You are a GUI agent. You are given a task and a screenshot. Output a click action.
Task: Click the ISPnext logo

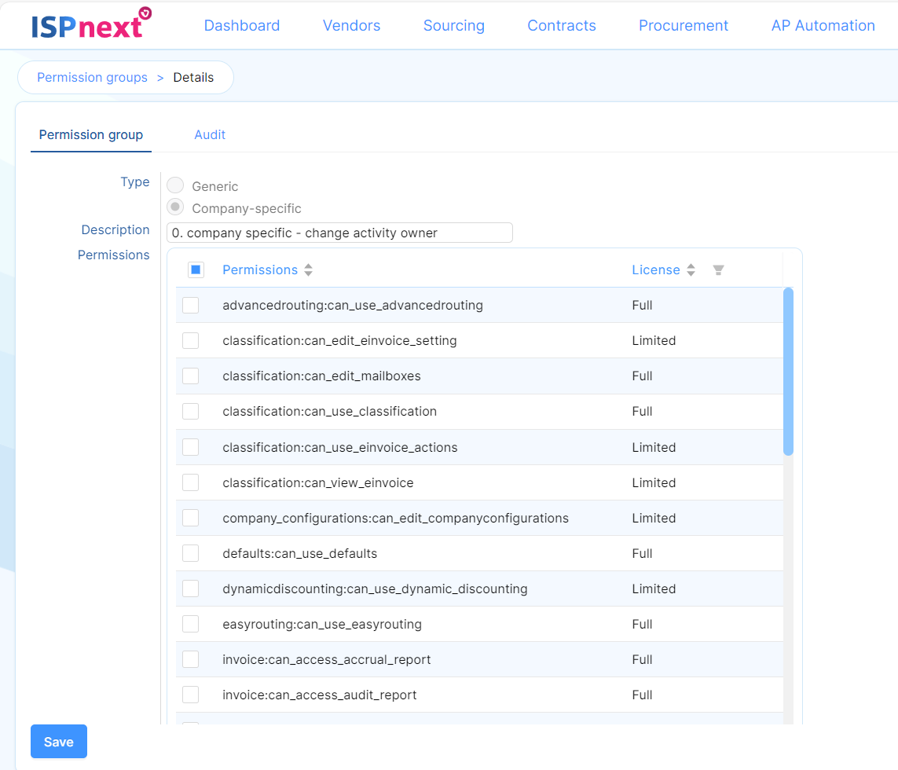(x=91, y=24)
